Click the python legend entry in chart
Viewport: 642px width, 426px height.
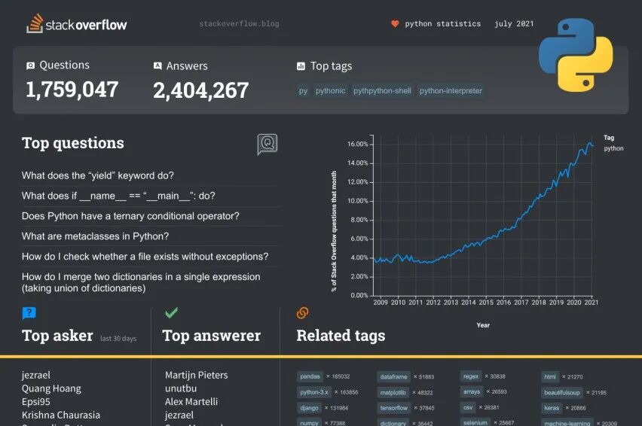coord(614,148)
